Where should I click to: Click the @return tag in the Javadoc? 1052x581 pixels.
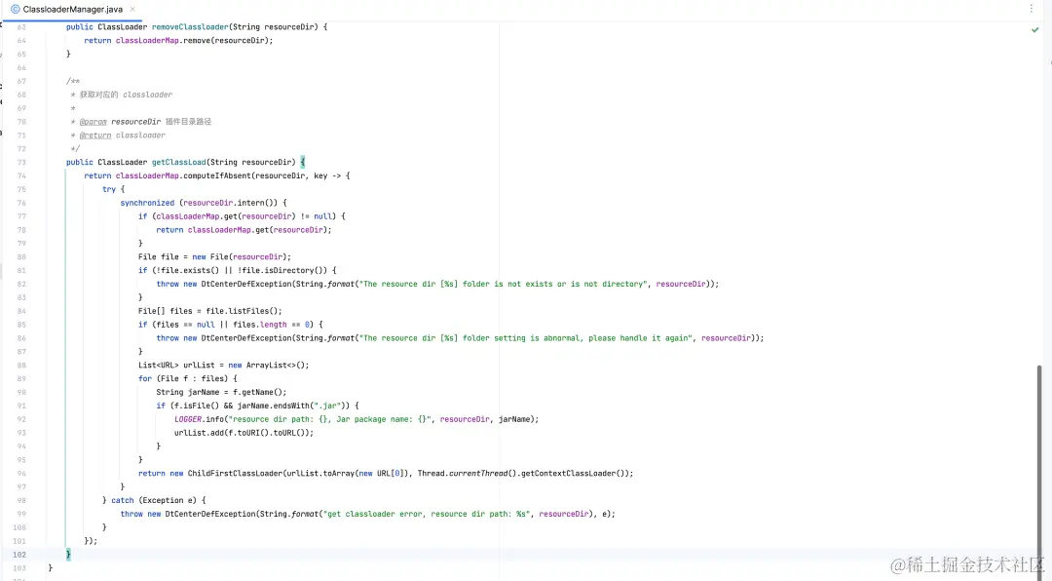coord(95,135)
